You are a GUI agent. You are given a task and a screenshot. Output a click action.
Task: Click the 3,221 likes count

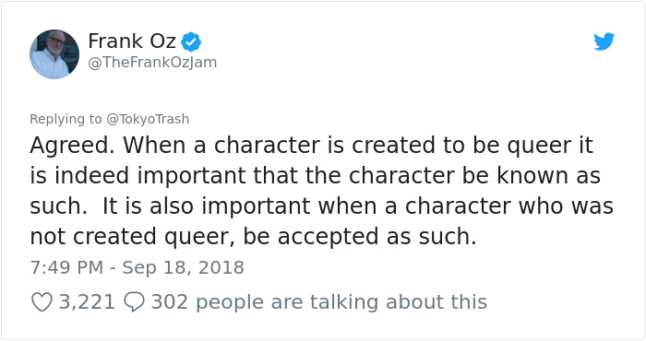(87, 302)
